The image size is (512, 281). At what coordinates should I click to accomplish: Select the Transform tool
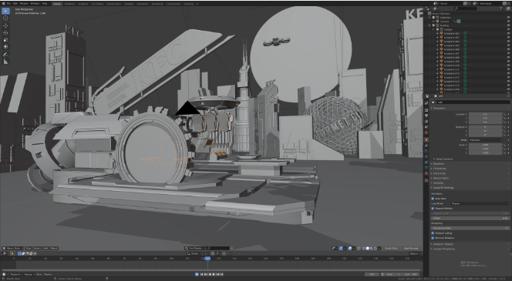[x=5, y=47]
